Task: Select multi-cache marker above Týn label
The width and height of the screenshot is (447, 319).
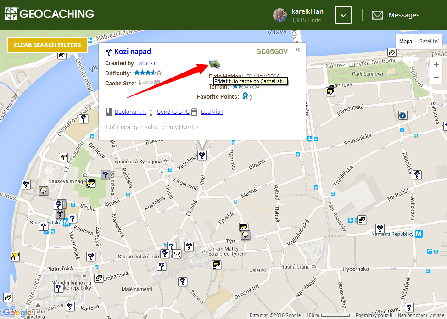Action: coord(243,227)
